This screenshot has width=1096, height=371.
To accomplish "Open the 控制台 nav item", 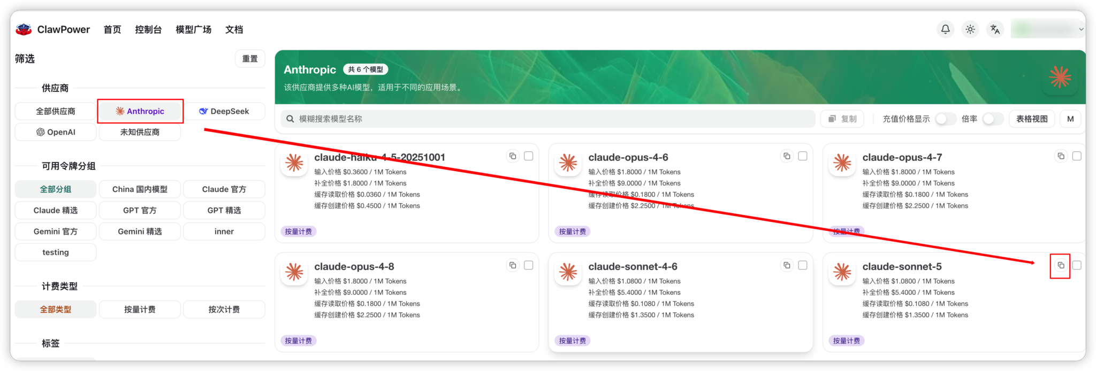I will click(x=148, y=29).
